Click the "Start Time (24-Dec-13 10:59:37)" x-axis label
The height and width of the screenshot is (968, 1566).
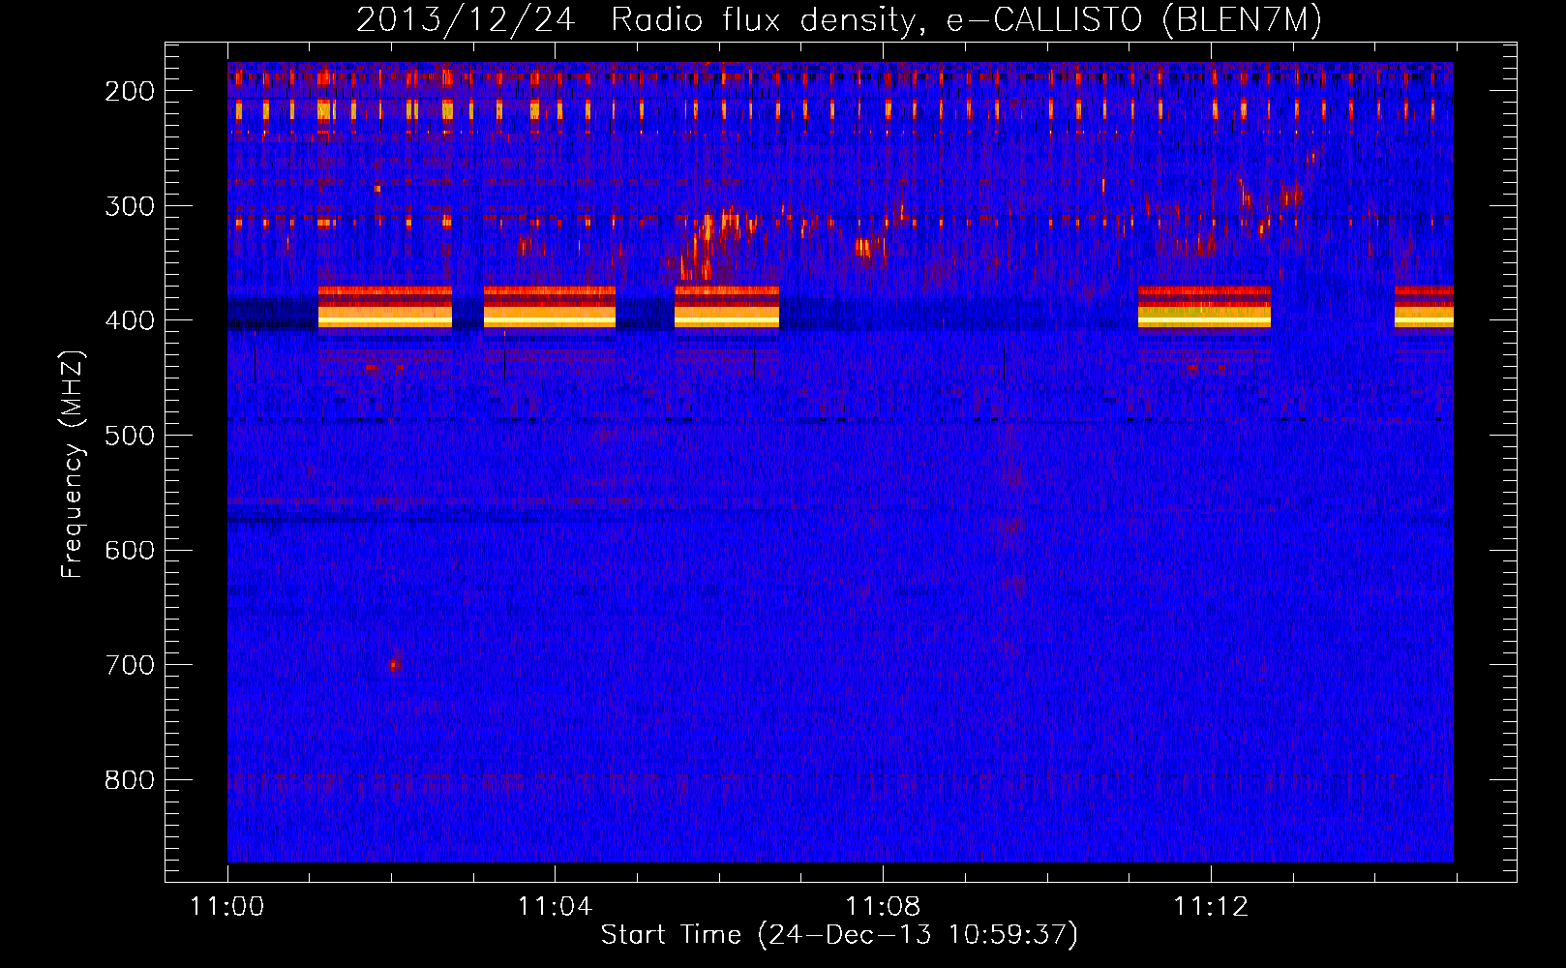click(x=839, y=935)
